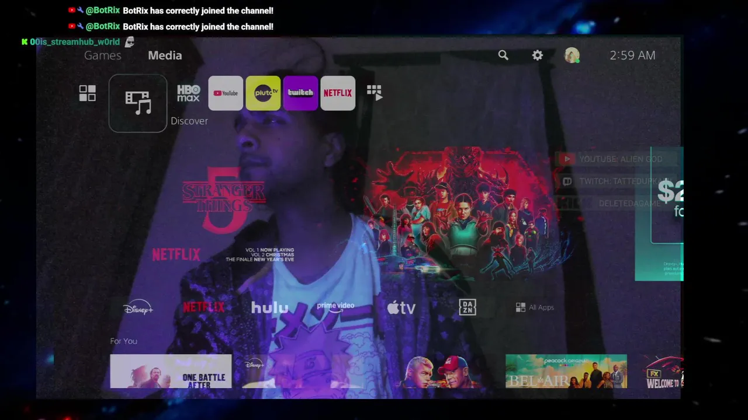Click the For You section heading
This screenshot has width=748, height=420.
click(123, 341)
